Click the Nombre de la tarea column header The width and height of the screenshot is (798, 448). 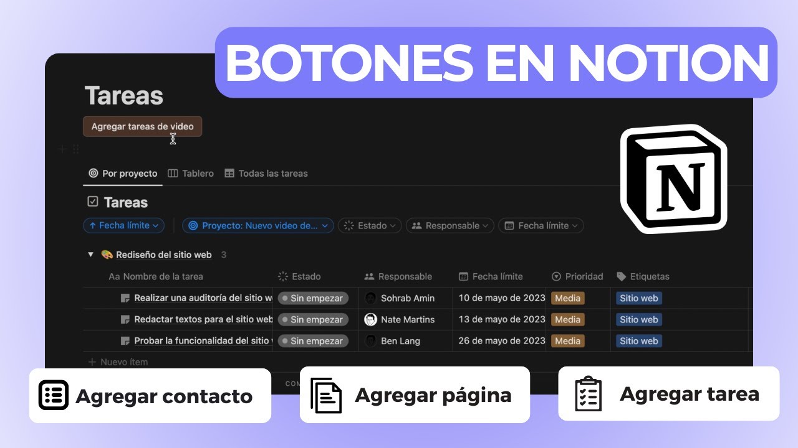(x=156, y=276)
